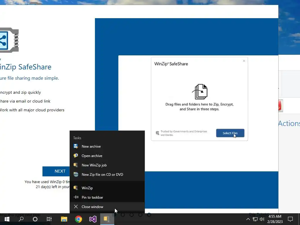
Task: Pick New Zip file on CD or DVD
Action: (107, 175)
